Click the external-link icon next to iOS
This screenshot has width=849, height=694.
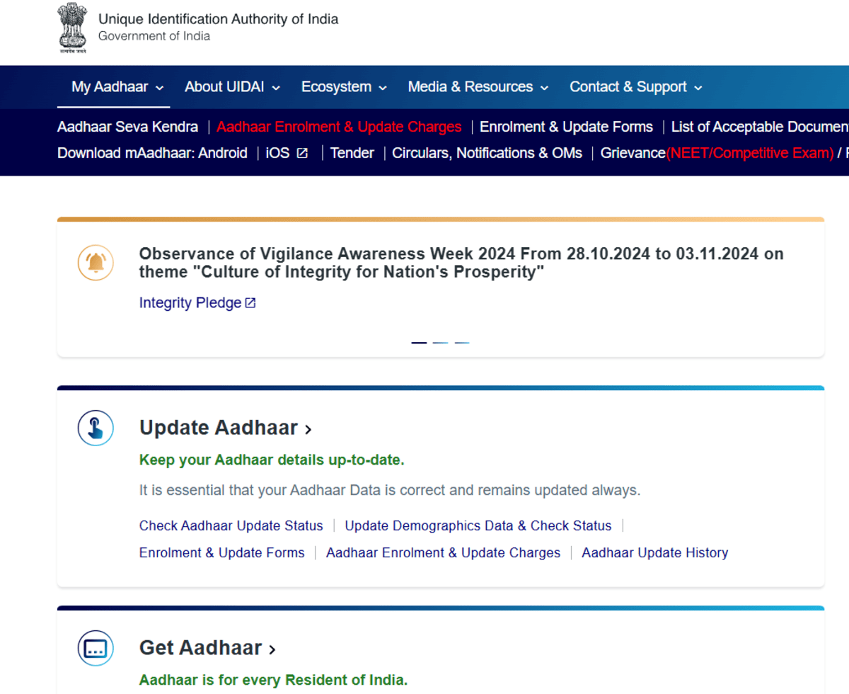pyautogui.click(x=302, y=153)
